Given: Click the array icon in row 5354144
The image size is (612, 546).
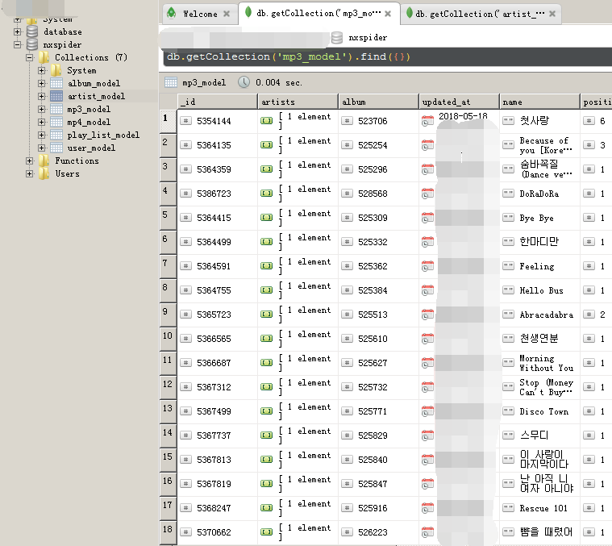Looking at the screenshot, I should [x=267, y=121].
